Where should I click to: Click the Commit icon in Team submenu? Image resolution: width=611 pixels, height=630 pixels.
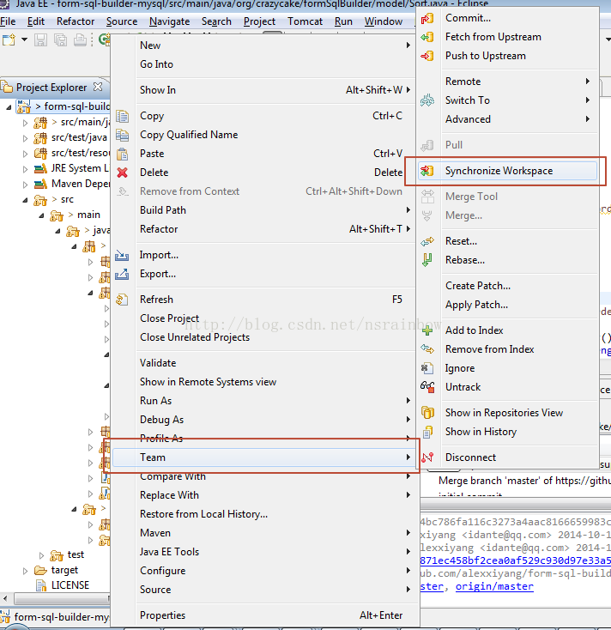pos(427,18)
